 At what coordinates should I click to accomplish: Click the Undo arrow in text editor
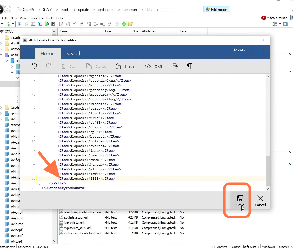click(x=35, y=66)
